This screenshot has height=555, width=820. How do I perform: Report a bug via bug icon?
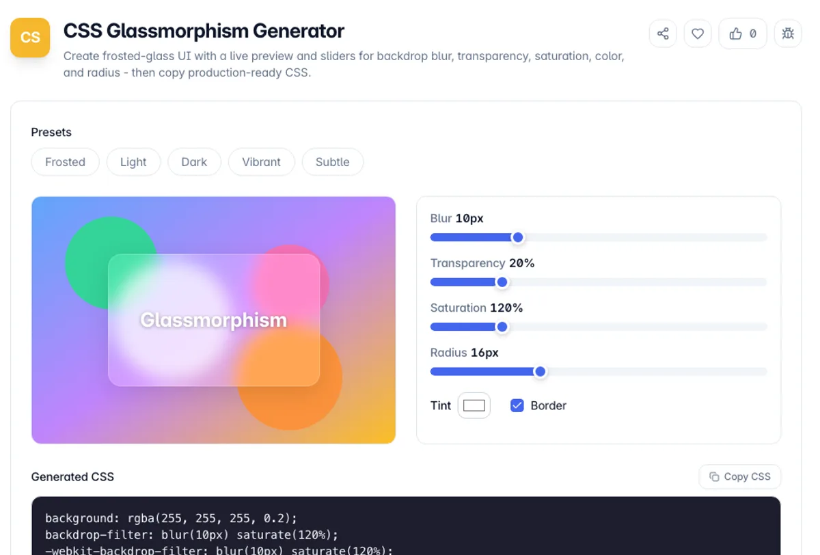(788, 33)
